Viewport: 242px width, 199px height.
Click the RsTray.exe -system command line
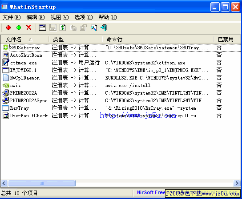[151, 108]
